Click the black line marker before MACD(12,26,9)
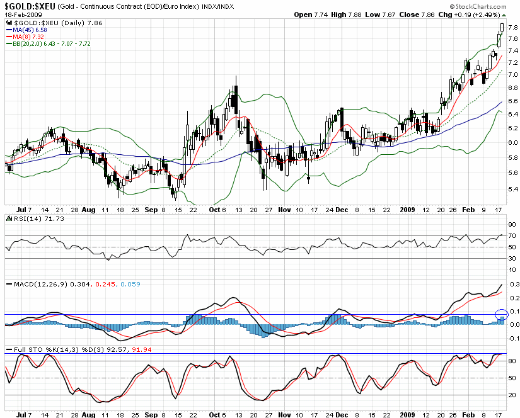The width and height of the screenshot is (520, 418). point(9,284)
